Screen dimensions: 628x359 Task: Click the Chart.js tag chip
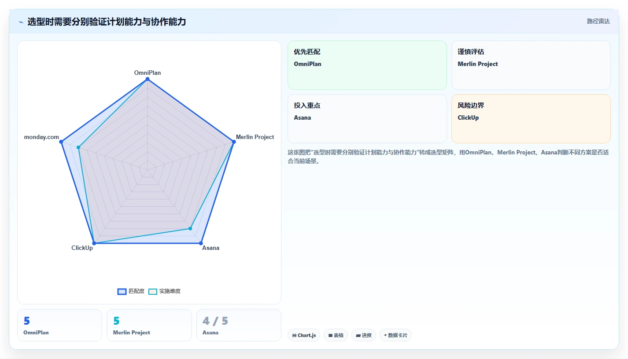[304, 335]
